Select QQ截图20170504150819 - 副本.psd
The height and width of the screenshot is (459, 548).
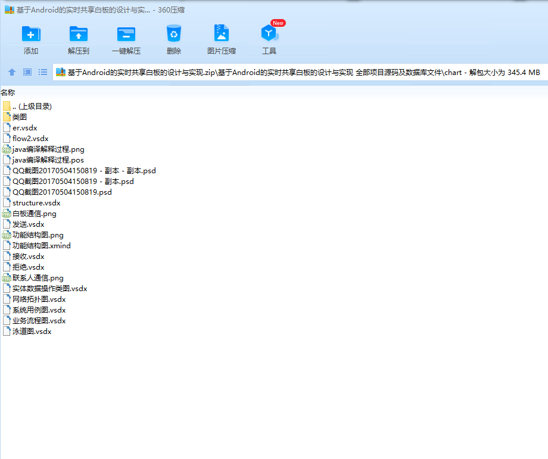68,182
